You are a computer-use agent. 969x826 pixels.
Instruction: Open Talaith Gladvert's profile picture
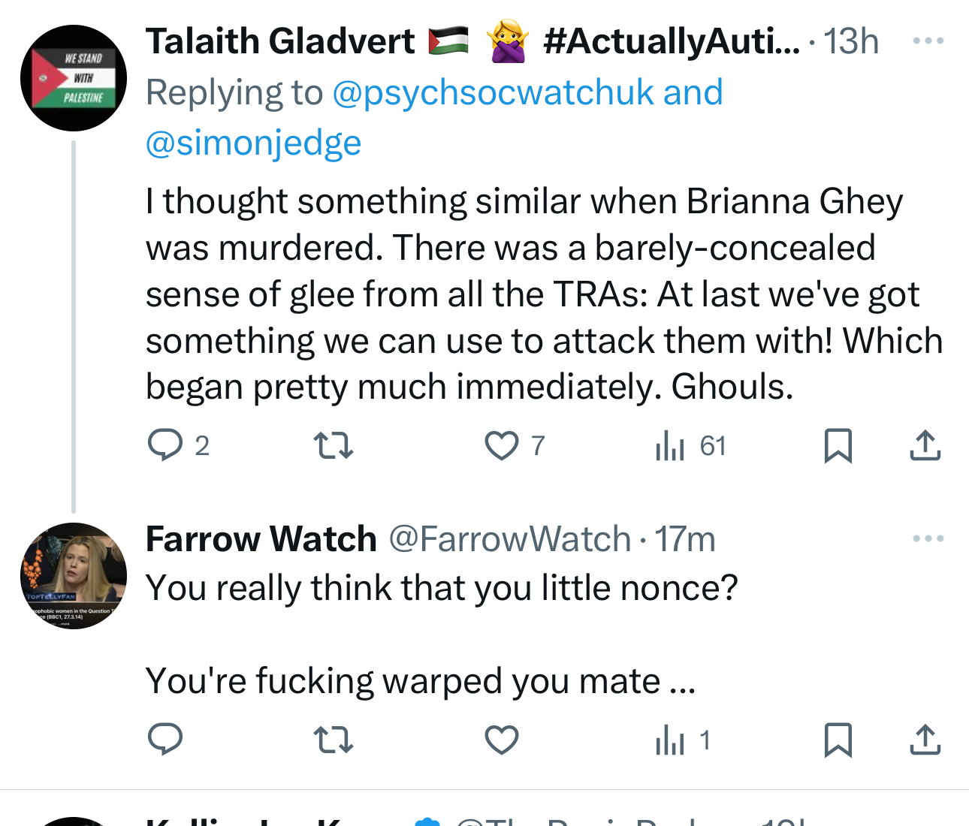[x=74, y=78]
